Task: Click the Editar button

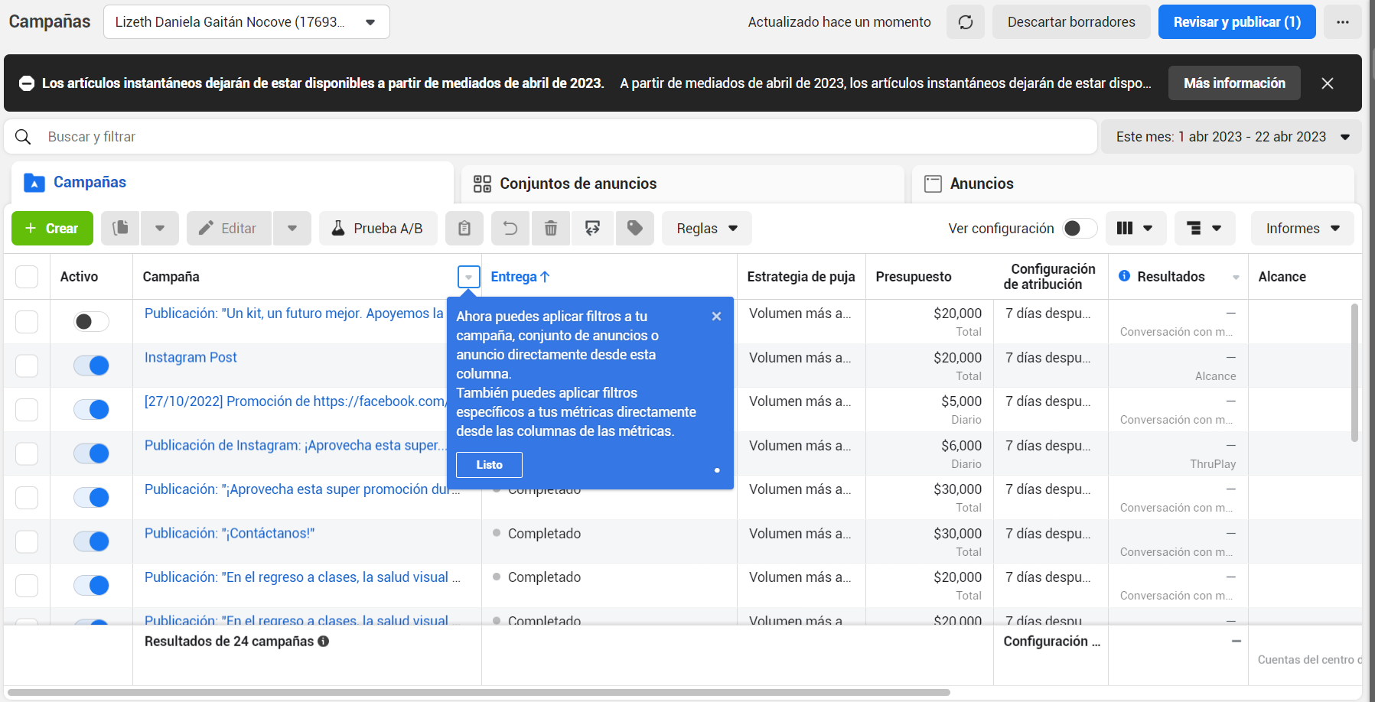Action: tap(229, 228)
